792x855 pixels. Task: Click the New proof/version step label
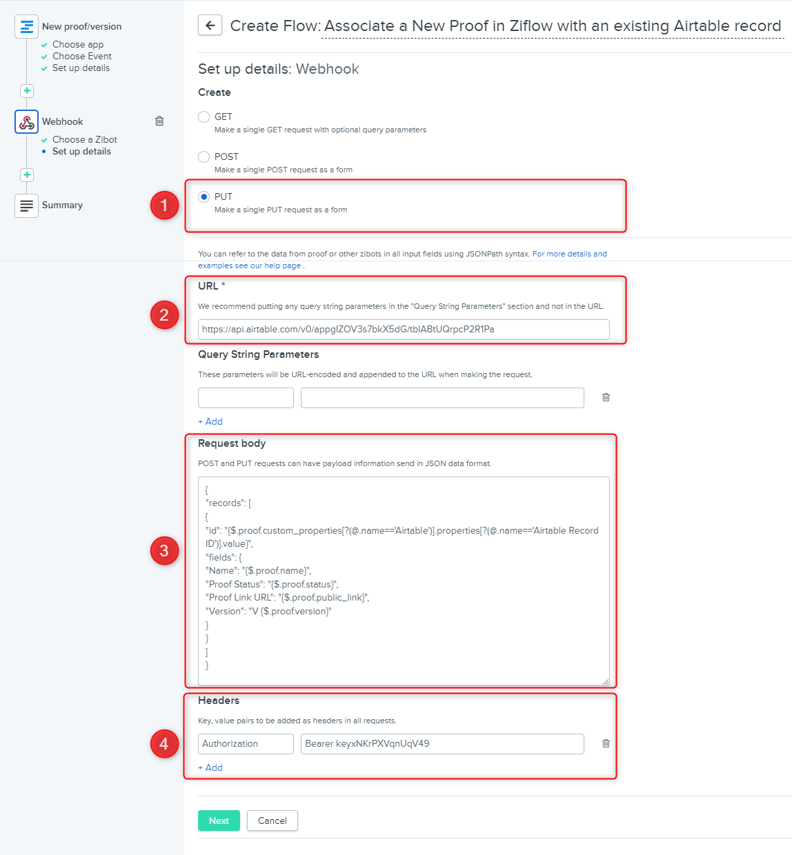(x=81, y=26)
